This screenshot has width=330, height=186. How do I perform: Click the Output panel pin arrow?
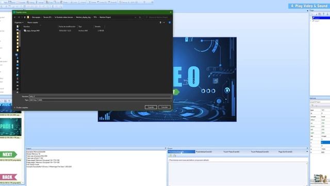pyautogui.click(x=165, y=148)
